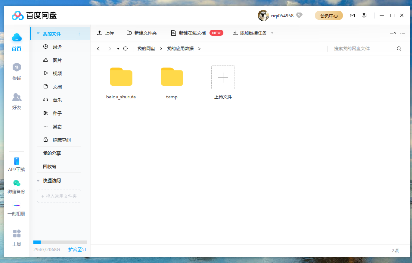Switch to list view layout

[403, 32]
